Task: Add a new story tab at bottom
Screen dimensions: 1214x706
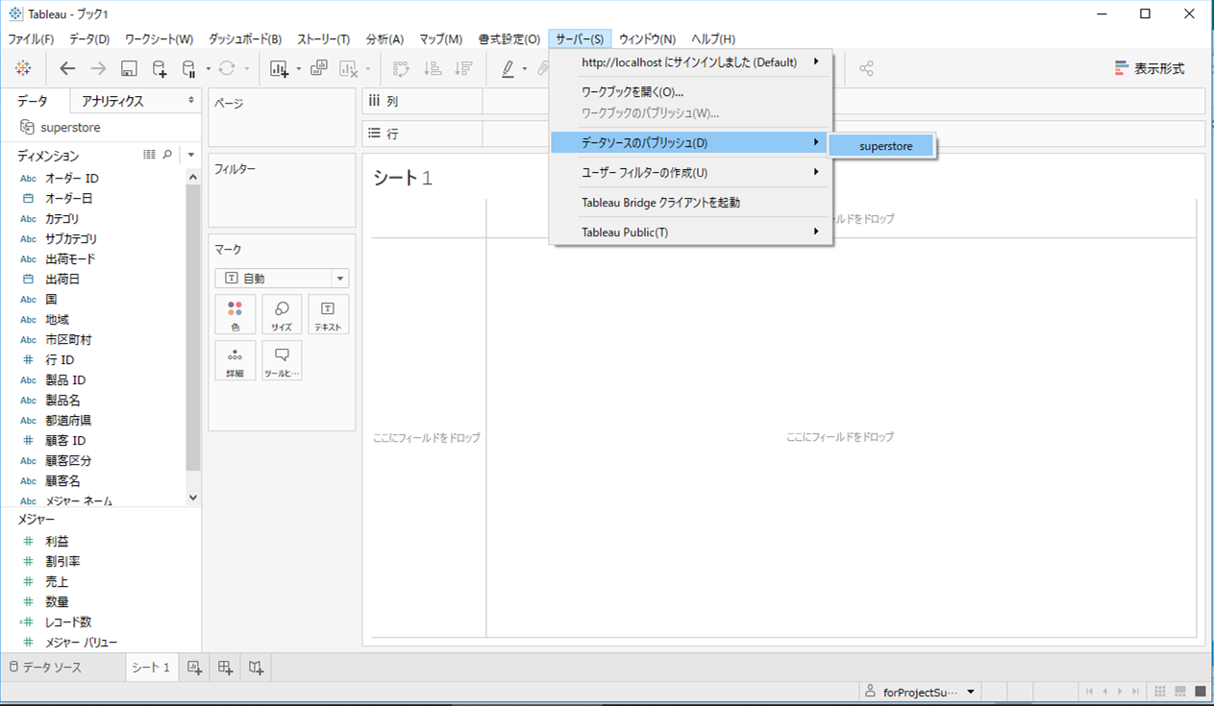Action: (257, 668)
